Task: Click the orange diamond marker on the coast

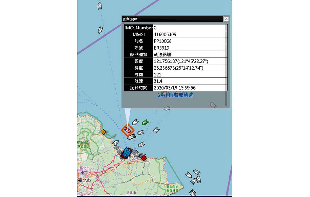Action: [103, 132]
